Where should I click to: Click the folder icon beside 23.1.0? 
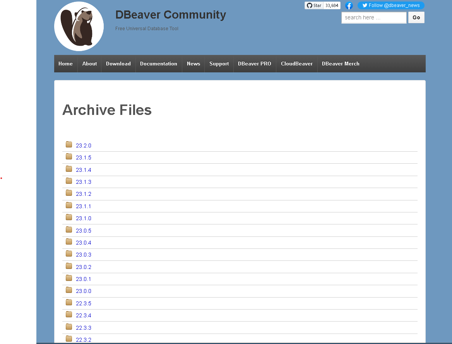coord(69,217)
